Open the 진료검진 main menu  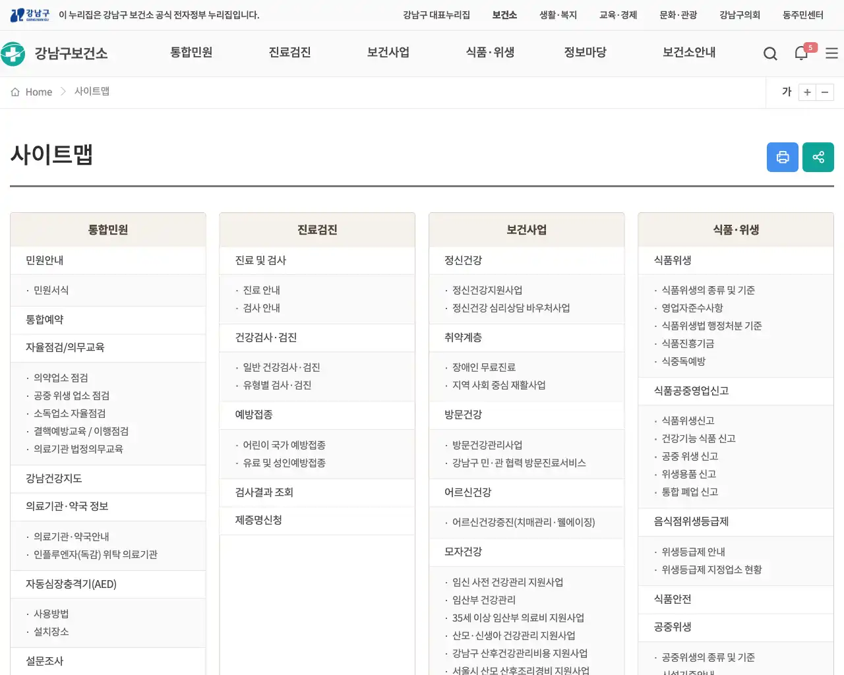tap(290, 53)
